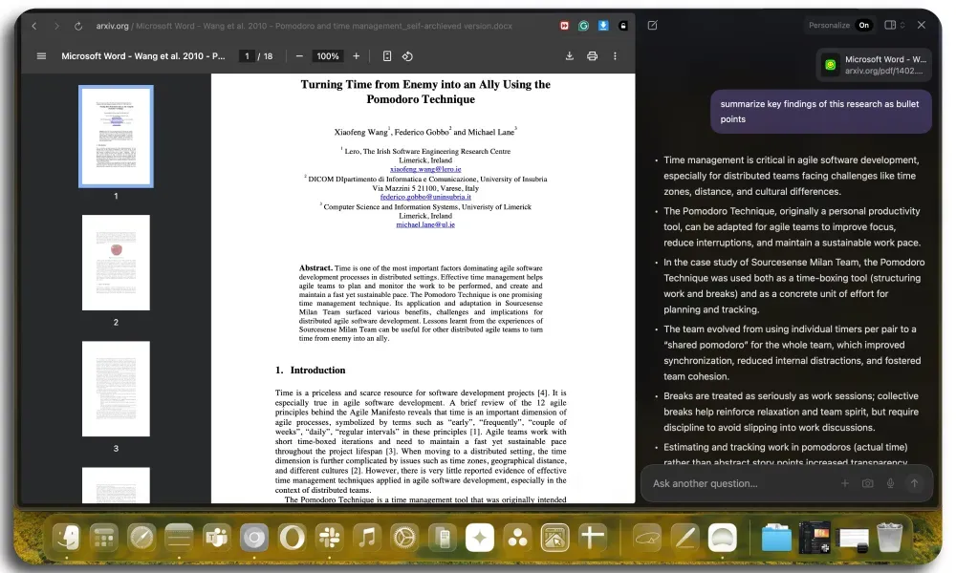Open the Music app in the dock
The width and height of the screenshot is (956, 573).
367,538
